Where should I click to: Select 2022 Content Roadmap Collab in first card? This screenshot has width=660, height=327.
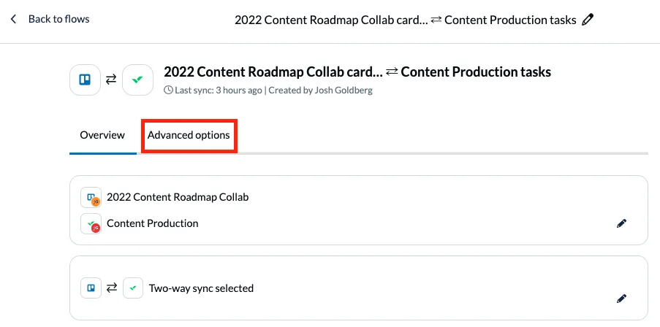point(178,197)
